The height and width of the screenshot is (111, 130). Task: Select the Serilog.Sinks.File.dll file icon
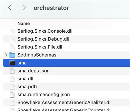12,47
